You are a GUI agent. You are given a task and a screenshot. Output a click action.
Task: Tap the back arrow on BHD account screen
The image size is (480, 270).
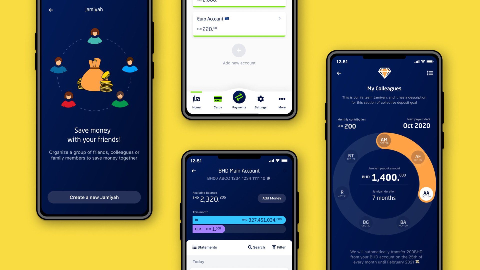tap(194, 171)
